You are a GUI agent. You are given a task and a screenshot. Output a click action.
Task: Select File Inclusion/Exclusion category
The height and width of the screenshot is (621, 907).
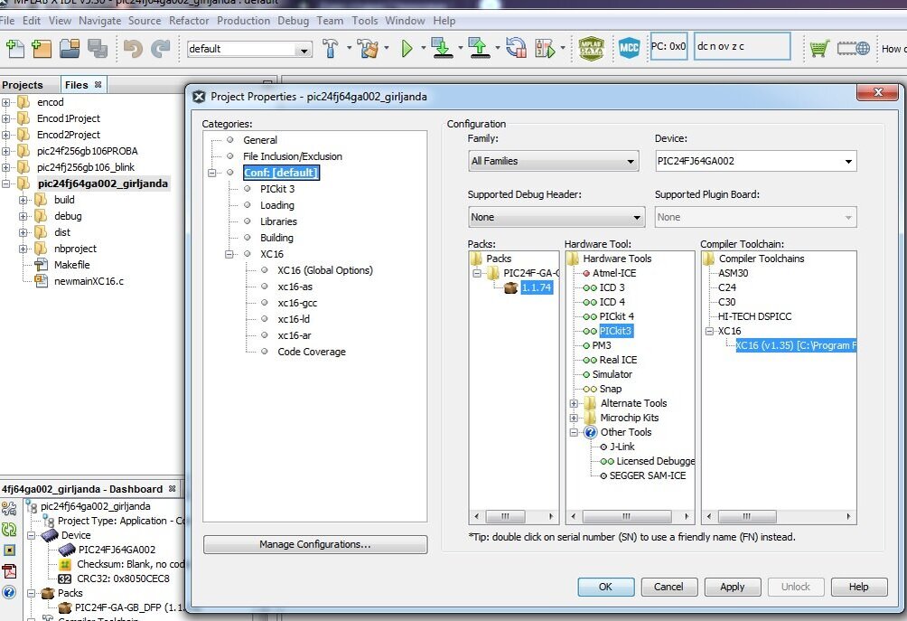pos(293,156)
